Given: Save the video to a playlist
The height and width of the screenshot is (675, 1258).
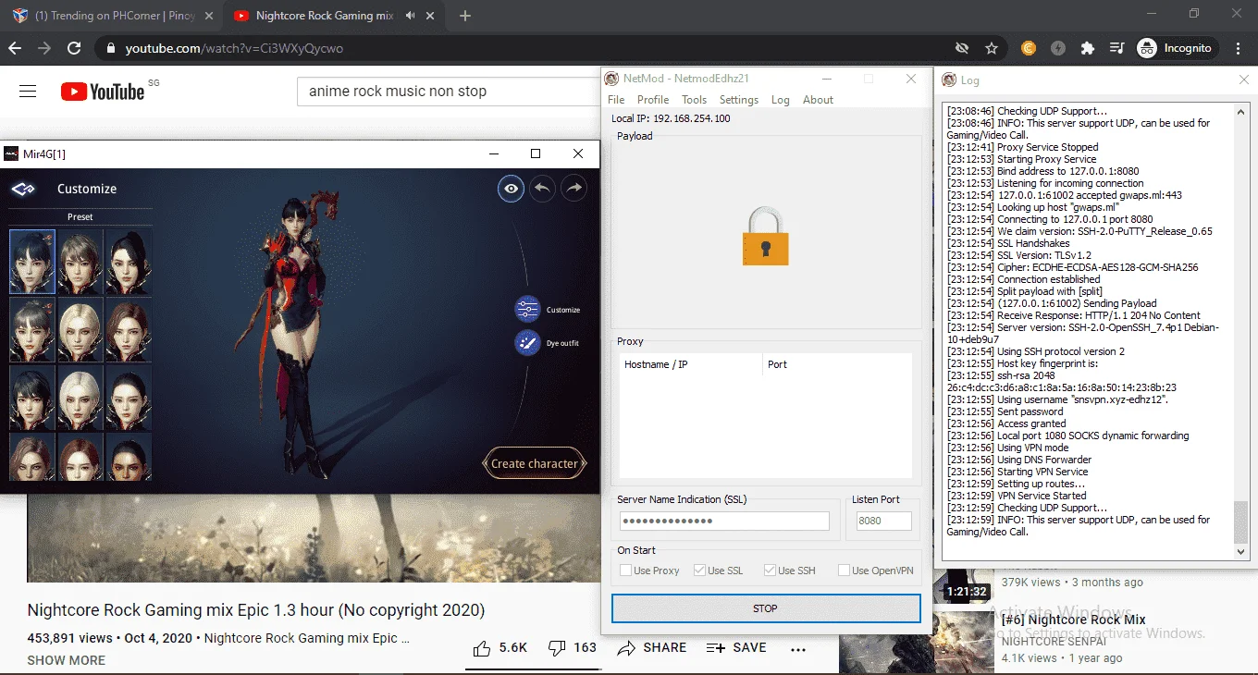Looking at the screenshot, I should click(x=736, y=648).
